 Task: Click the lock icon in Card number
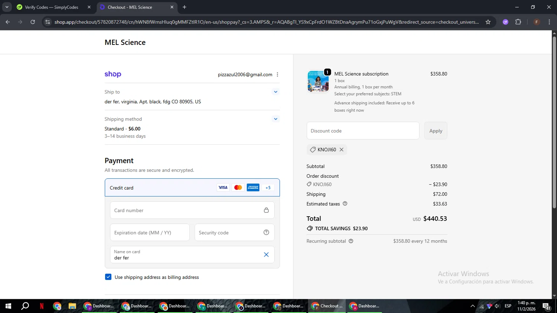pos(266,210)
